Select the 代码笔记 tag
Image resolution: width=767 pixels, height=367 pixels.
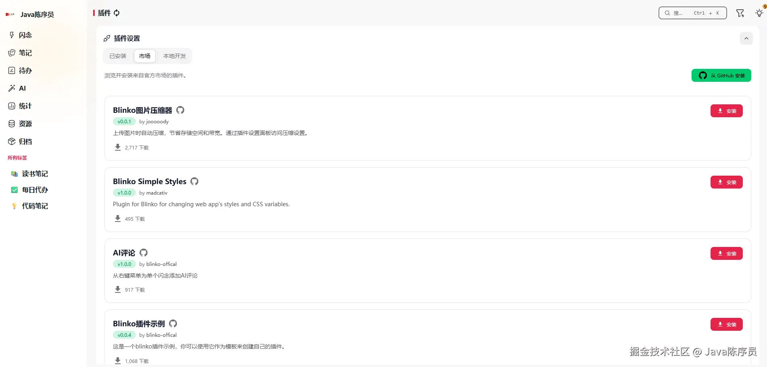[29, 206]
